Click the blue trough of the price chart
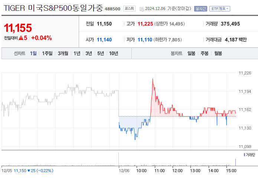 tap(135, 139)
